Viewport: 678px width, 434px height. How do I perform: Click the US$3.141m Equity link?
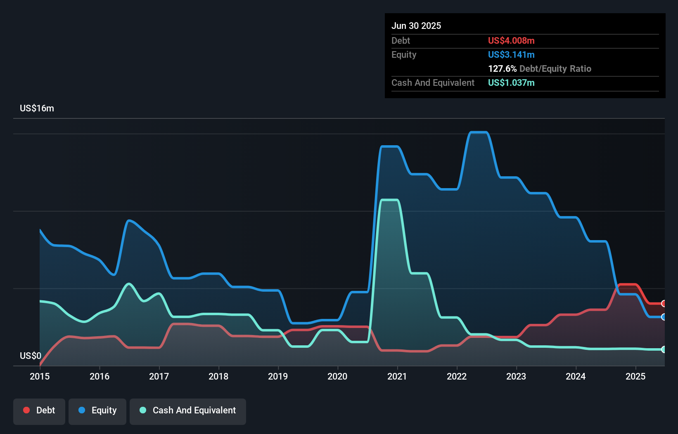[511, 54]
